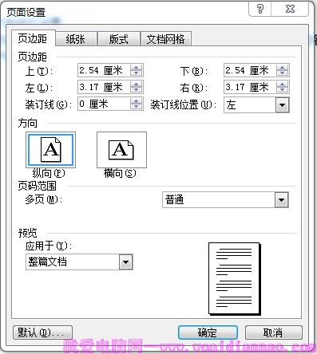Select the 文档网格 tab
The height and width of the screenshot is (354, 317).
point(166,39)
